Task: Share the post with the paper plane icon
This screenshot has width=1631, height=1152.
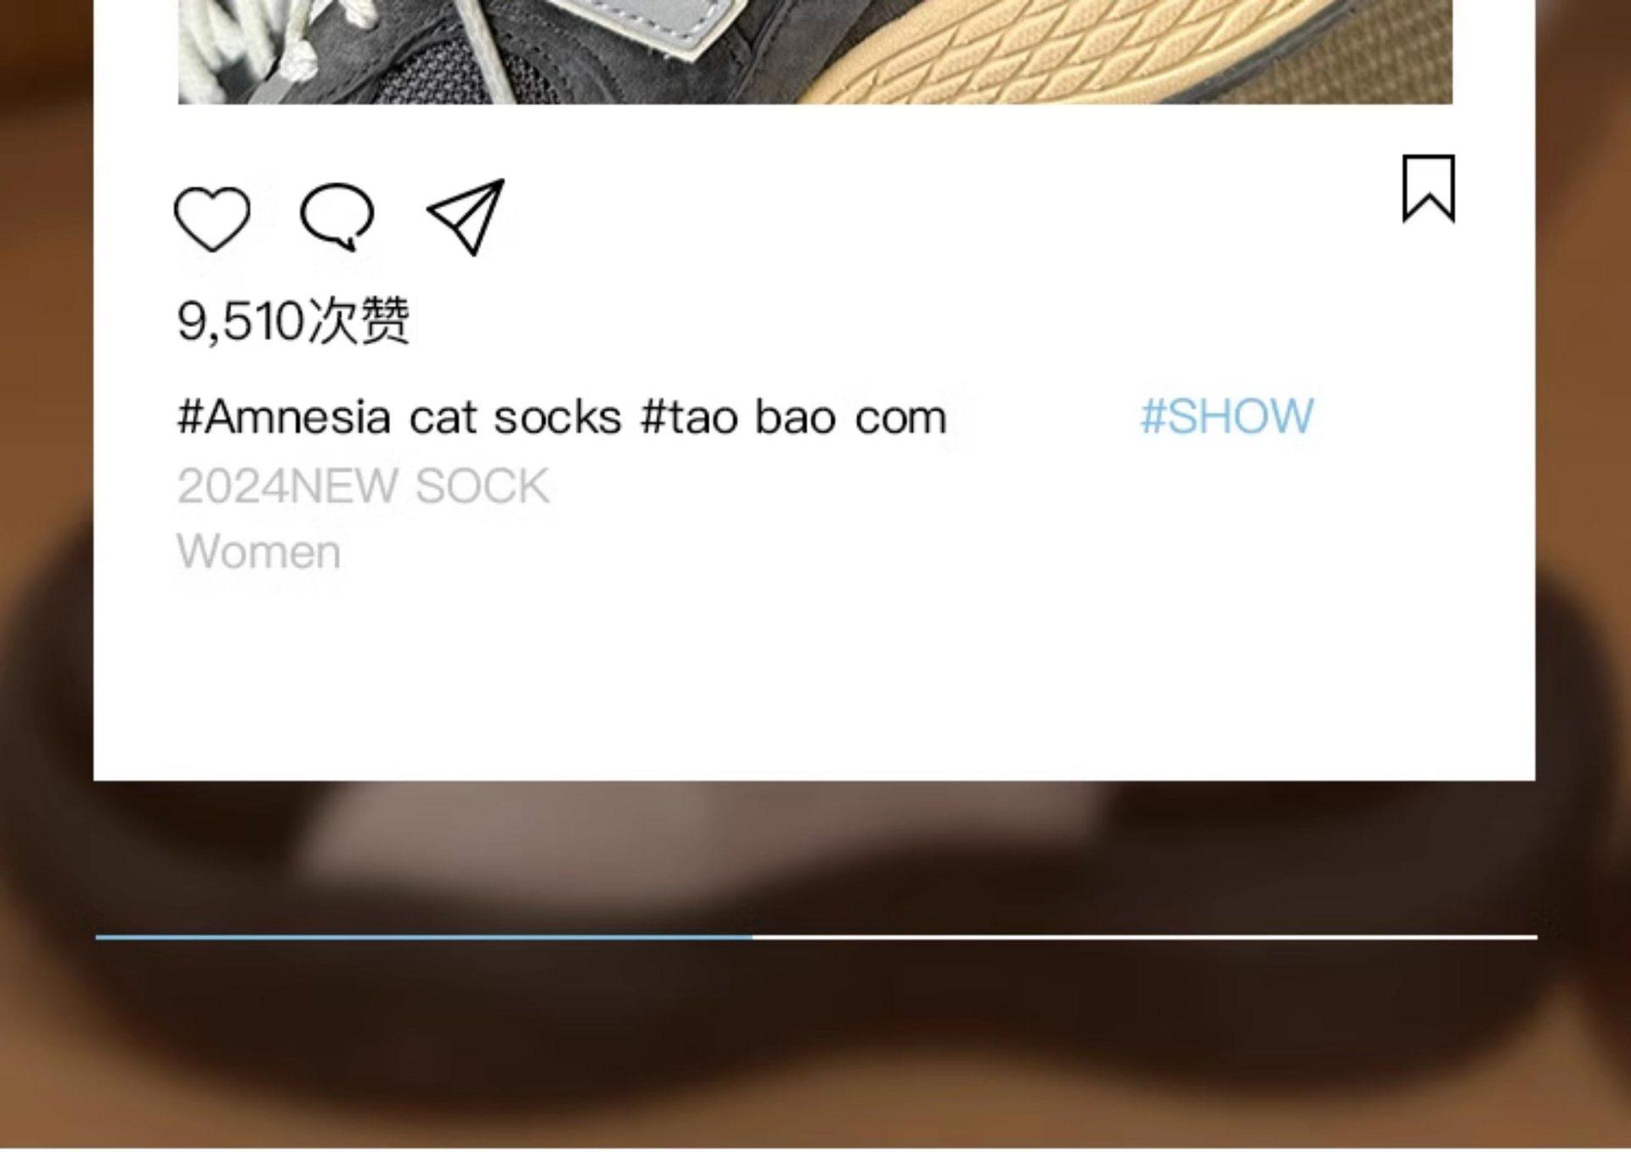Action: click(466, 217)
